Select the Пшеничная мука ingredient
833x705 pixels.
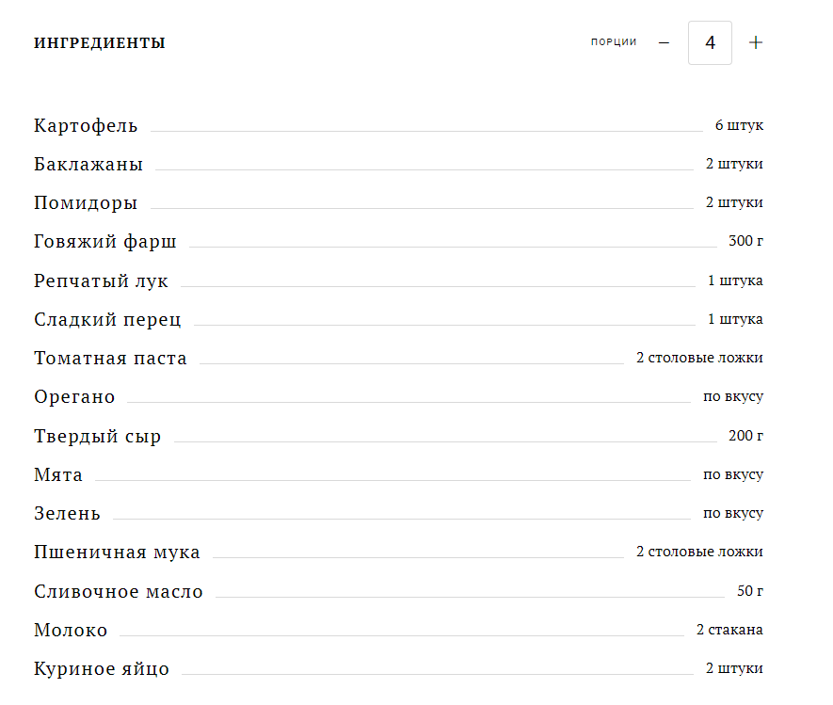tap(117, 553)
